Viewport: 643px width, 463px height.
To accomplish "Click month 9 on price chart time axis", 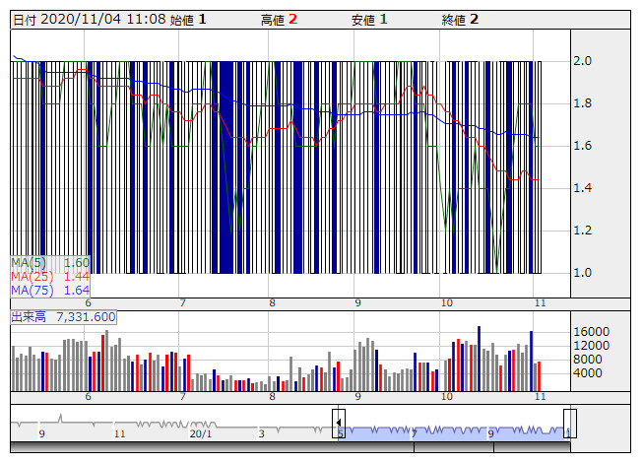I will coord(358,303).
